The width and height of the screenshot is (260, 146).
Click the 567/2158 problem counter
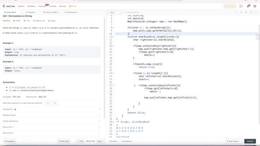[x=90, y=141]
